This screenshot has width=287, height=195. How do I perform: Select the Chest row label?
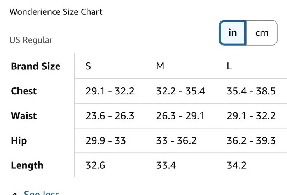tap(24, 91)
